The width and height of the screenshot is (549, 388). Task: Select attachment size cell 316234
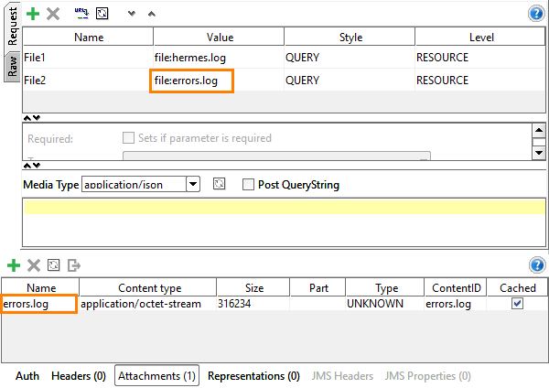tap(253, 303)
